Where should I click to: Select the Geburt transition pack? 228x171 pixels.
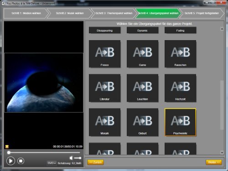(x=142, y=122)
